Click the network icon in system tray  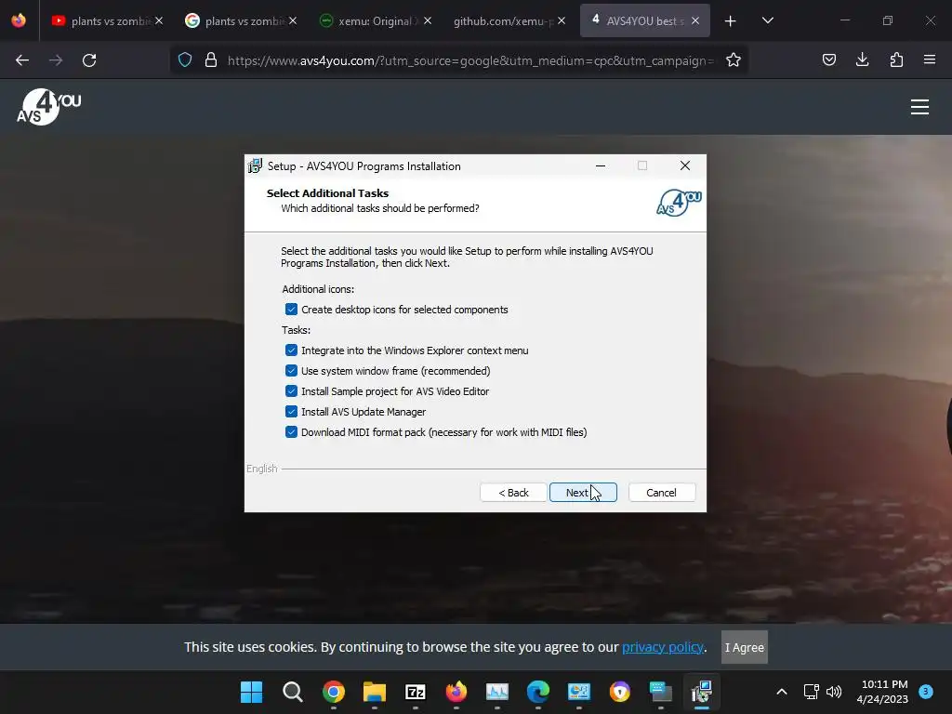812,692
